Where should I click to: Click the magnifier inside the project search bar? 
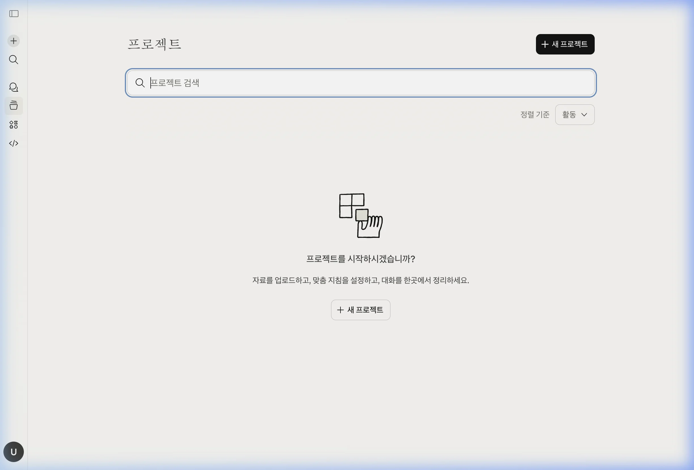pyautogui.click(x=140, y=83)
